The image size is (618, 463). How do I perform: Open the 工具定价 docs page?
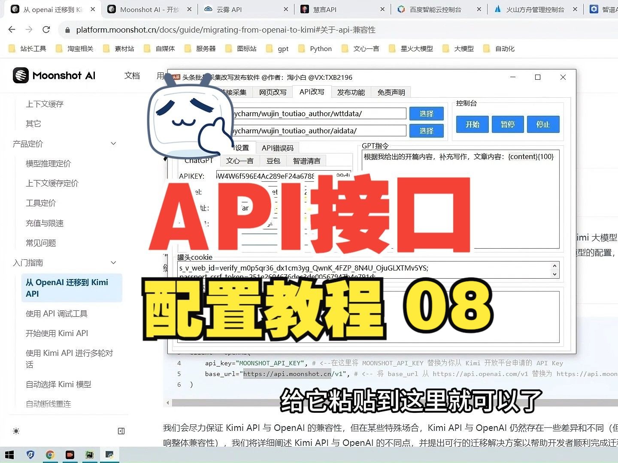point(41,203)
